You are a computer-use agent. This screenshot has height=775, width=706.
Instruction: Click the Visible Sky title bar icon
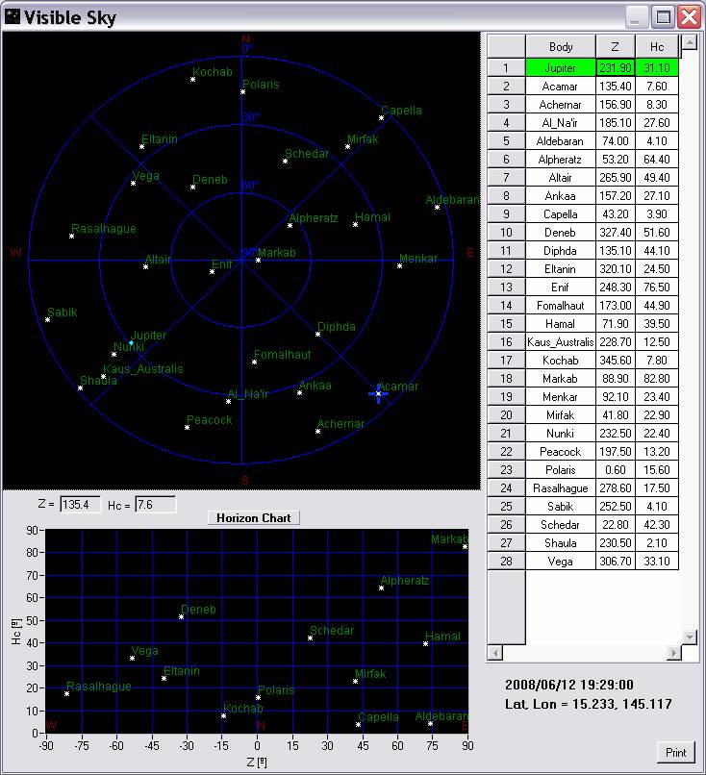point(13,16)
